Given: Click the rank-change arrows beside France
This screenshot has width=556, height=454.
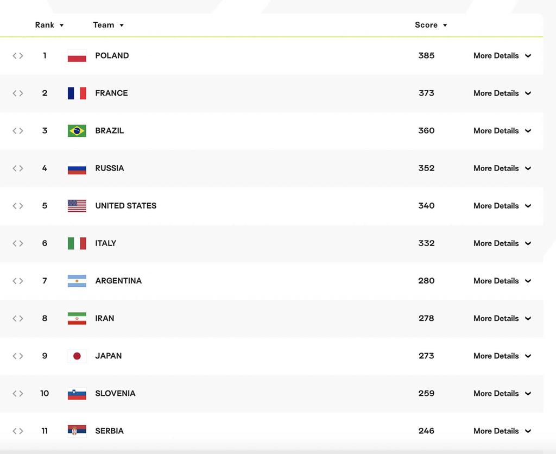Looking at the screenshot, I should (18, 93).
